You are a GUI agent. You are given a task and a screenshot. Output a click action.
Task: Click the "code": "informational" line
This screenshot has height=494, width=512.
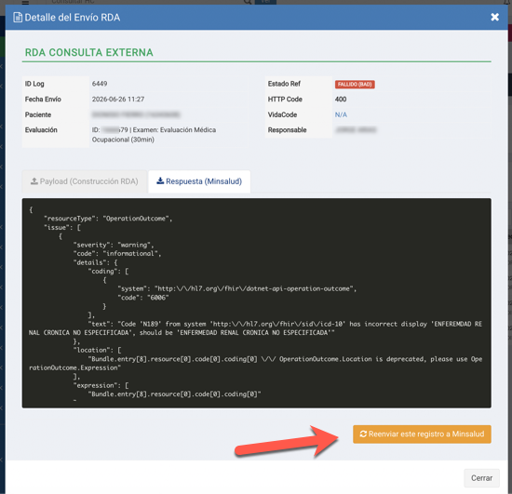[117, 254]
